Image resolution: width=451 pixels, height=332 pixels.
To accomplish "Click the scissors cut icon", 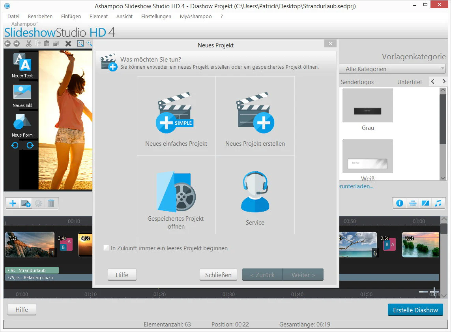I will click(28, 43).
